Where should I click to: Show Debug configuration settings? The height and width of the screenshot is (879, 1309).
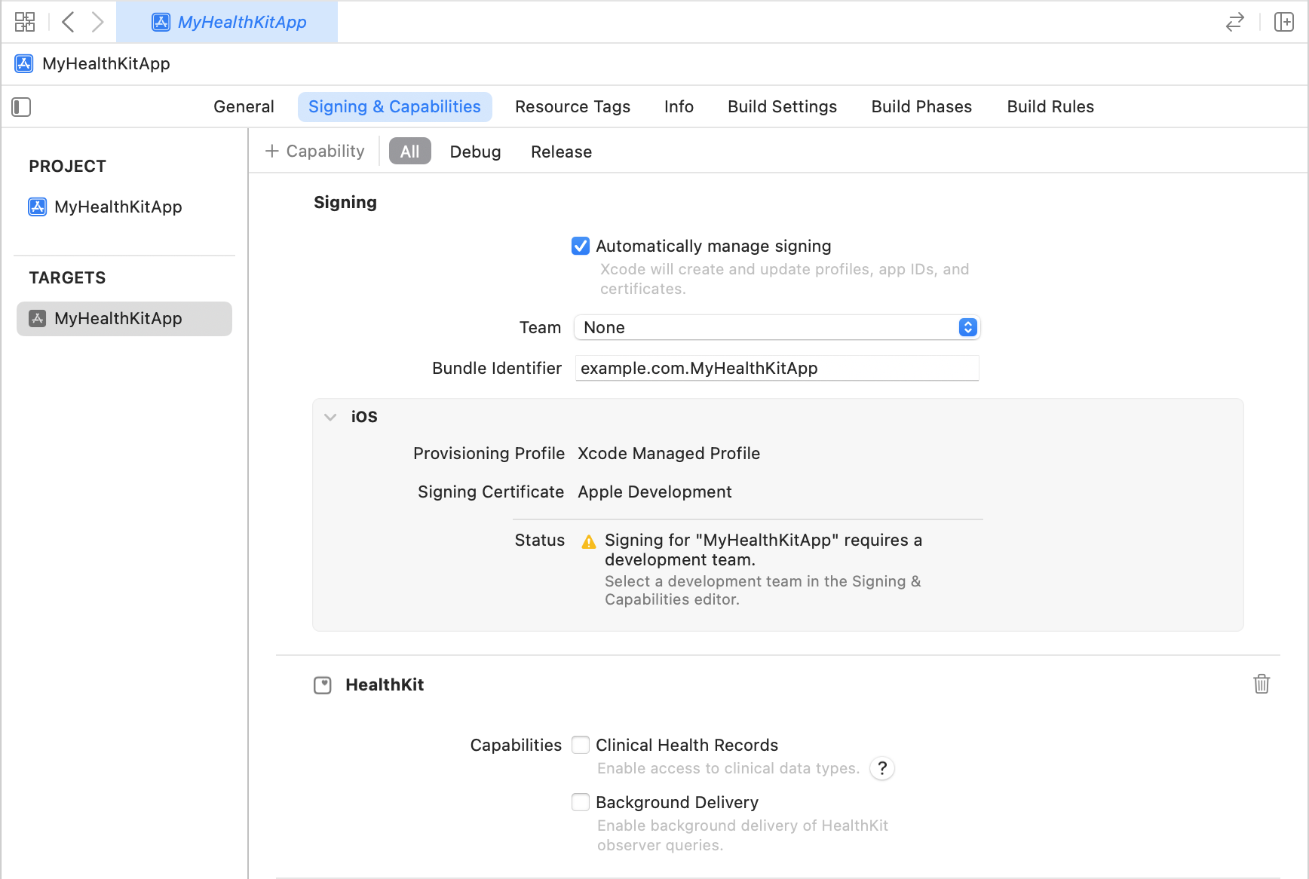[x=475, y=152]
